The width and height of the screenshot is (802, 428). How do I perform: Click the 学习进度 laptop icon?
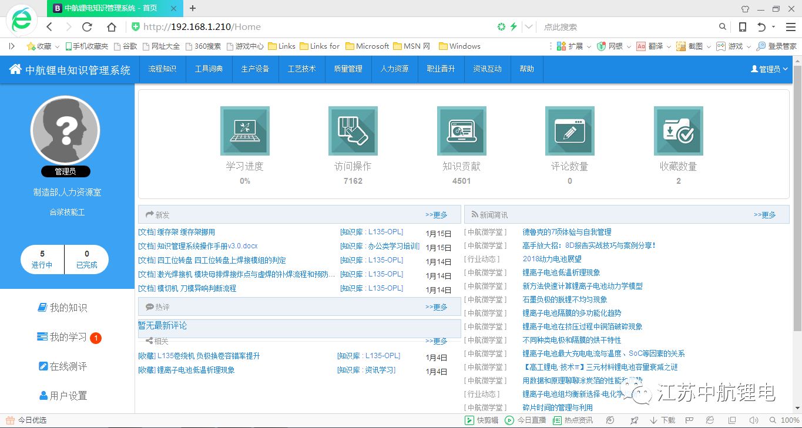click(x=245, y=131)
